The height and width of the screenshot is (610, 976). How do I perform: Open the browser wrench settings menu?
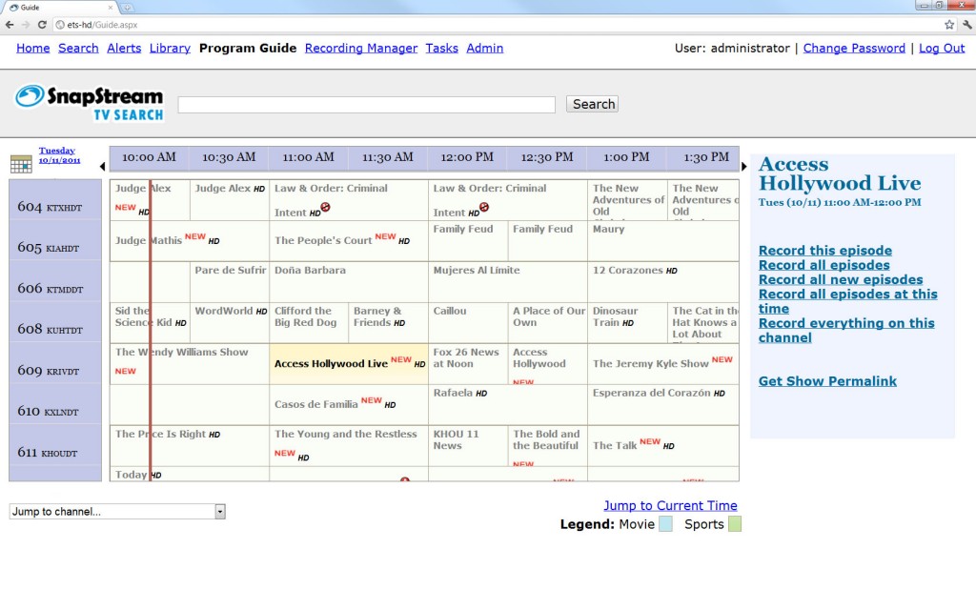965,24
